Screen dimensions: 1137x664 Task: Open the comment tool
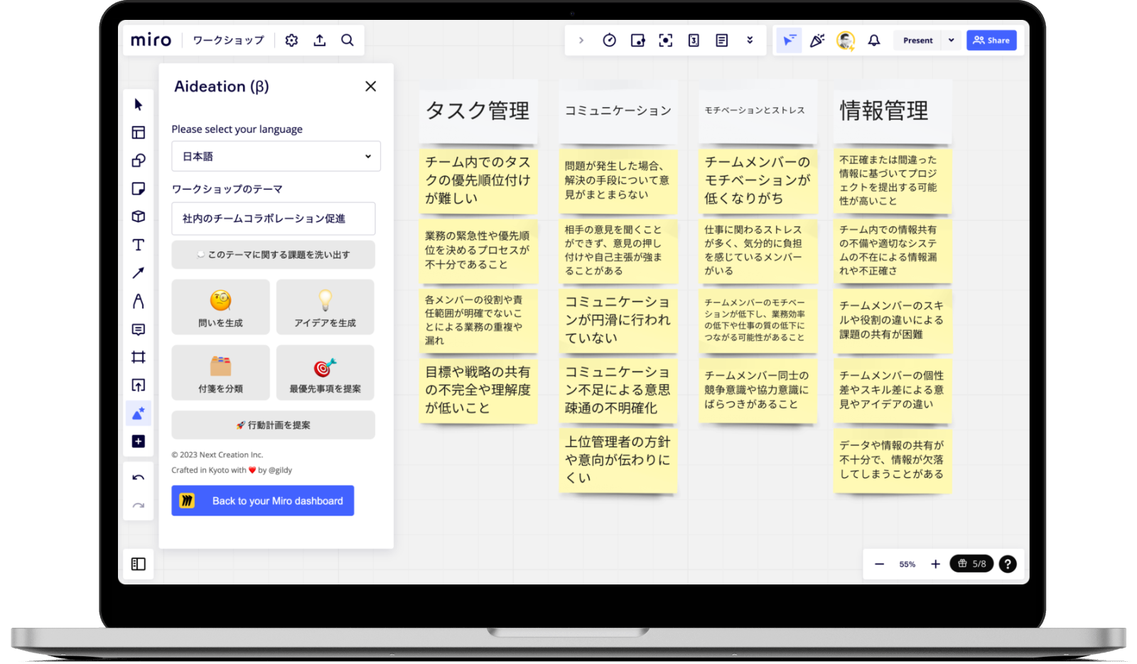tap(139, 330)
